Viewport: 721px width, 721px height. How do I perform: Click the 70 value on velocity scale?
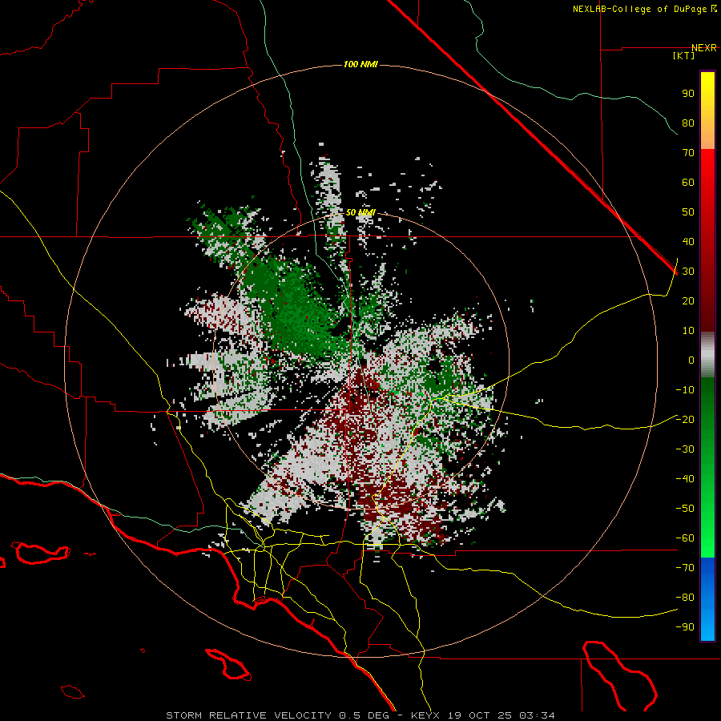pyautogui.click(x=688, y=153)
